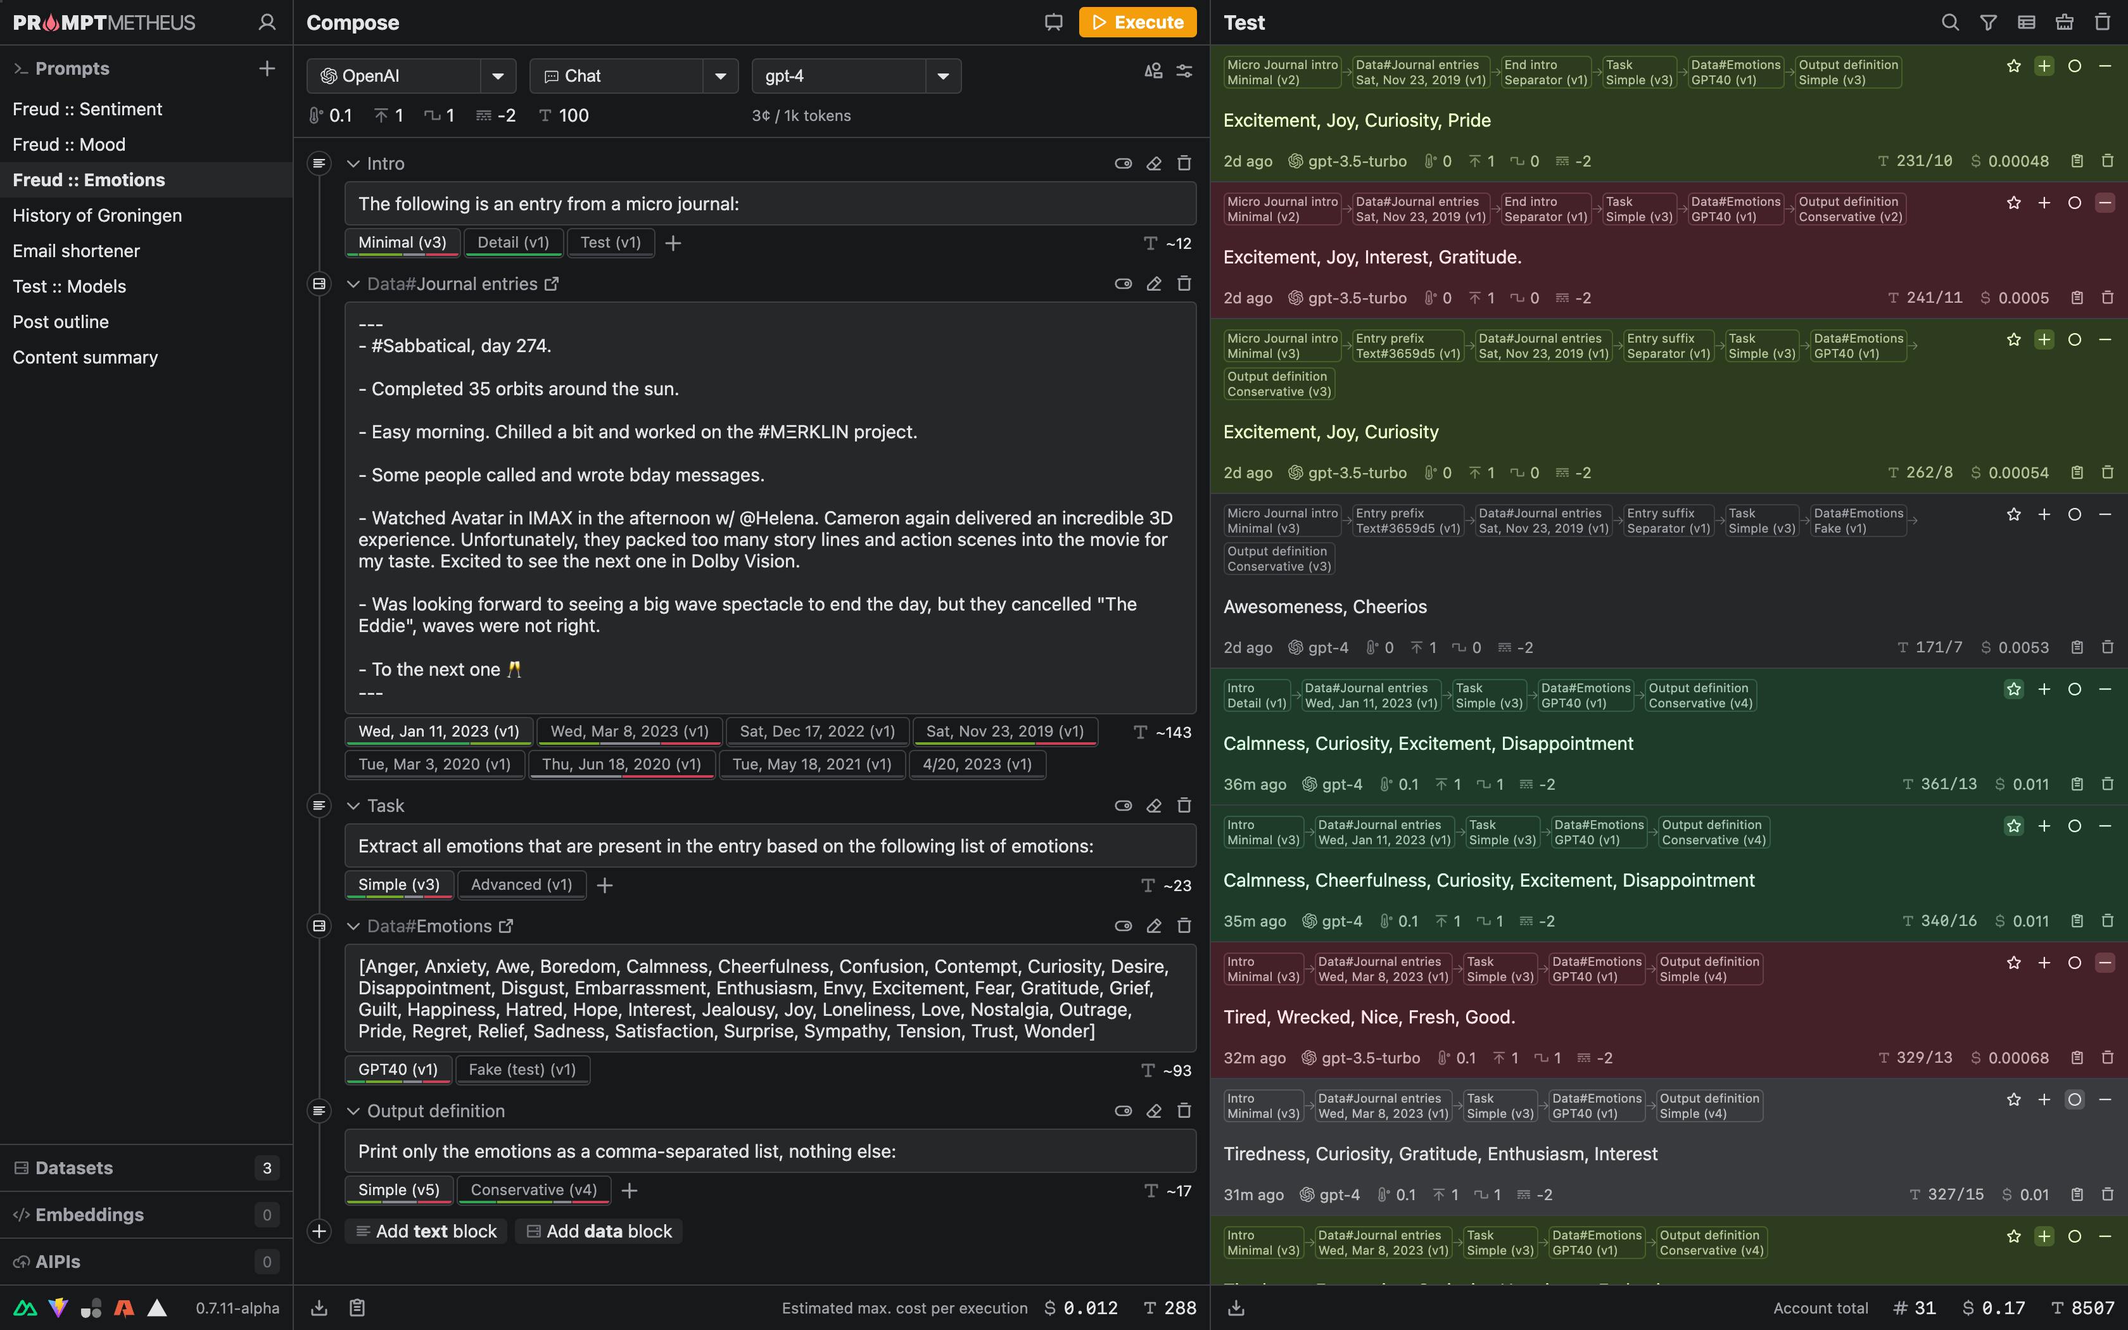Open the OpenAI provider dropdown

498,75
